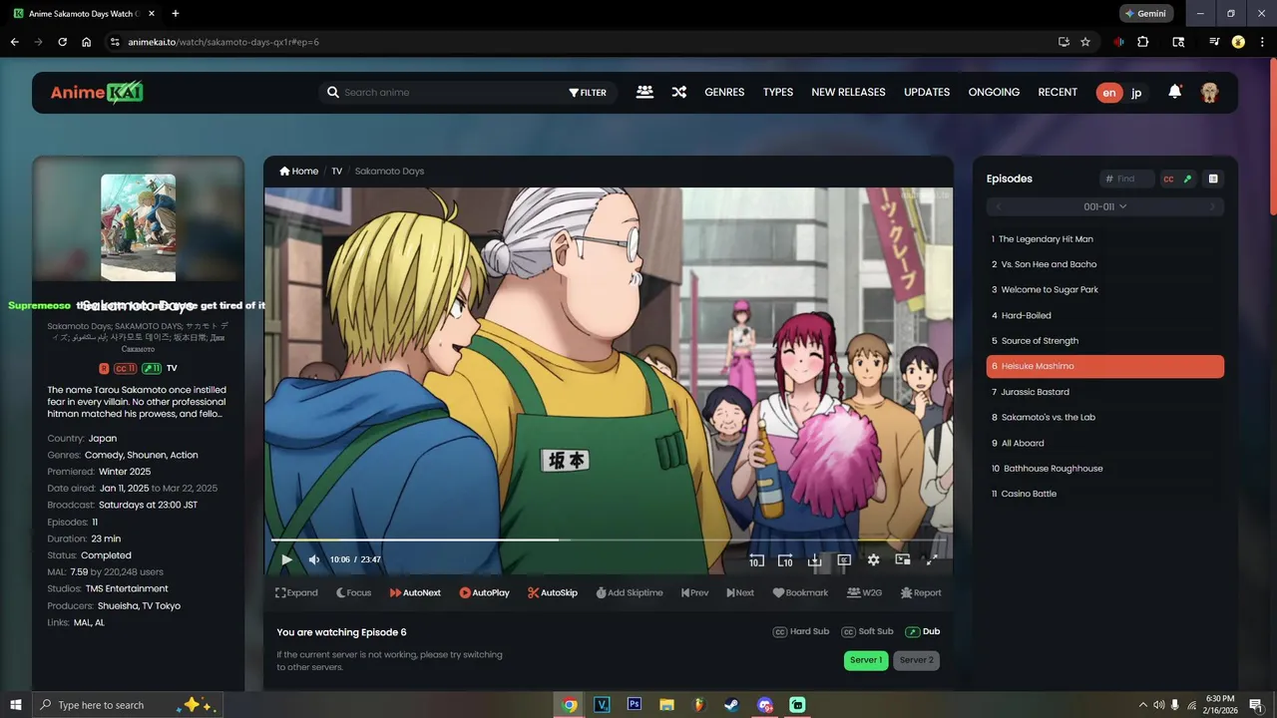Bookmark page with browser star icon
This screenshot has width=1277, height=718.
pos(1085,42)
